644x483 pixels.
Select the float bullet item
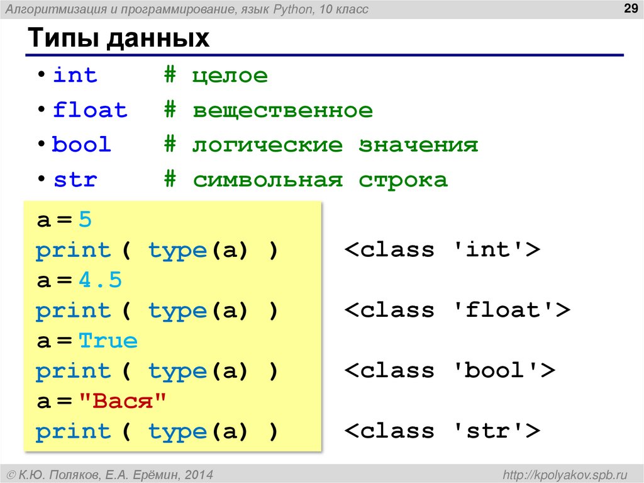click(90, 110)
